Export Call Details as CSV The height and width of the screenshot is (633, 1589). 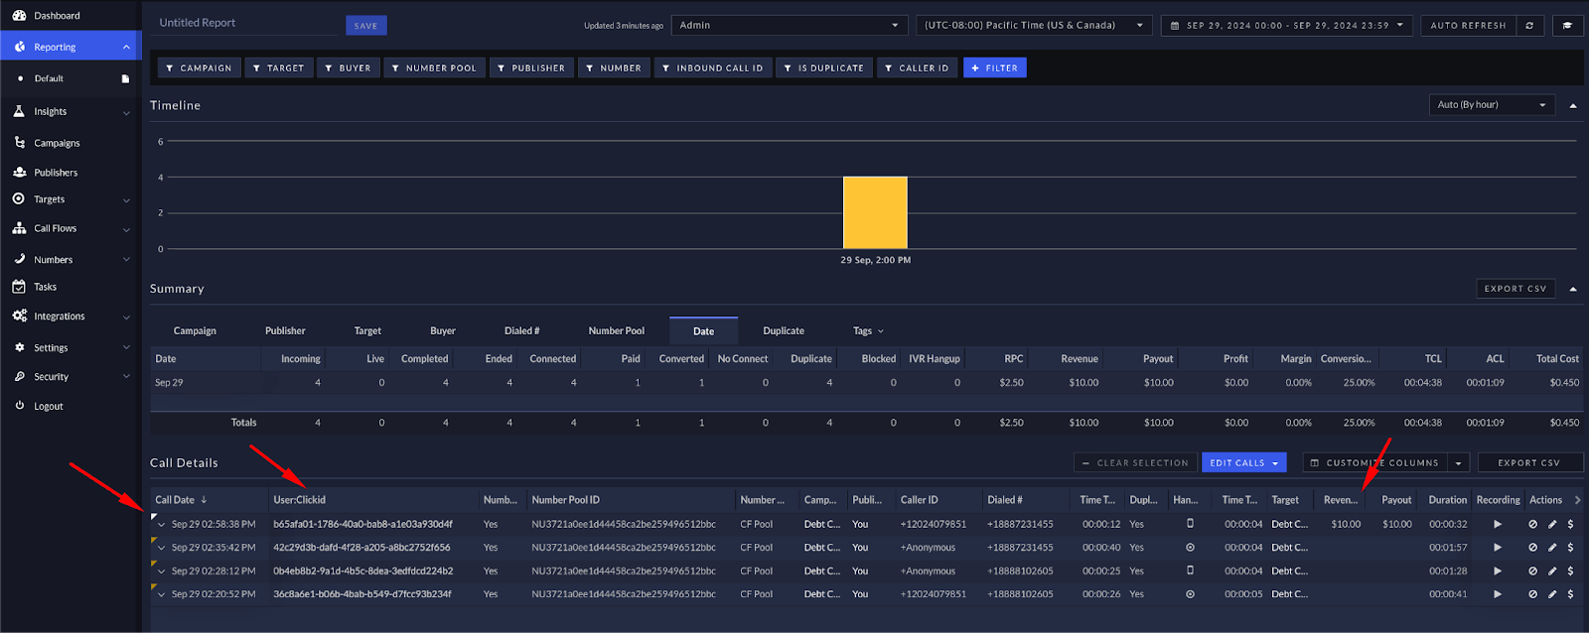pos(1528,463)
